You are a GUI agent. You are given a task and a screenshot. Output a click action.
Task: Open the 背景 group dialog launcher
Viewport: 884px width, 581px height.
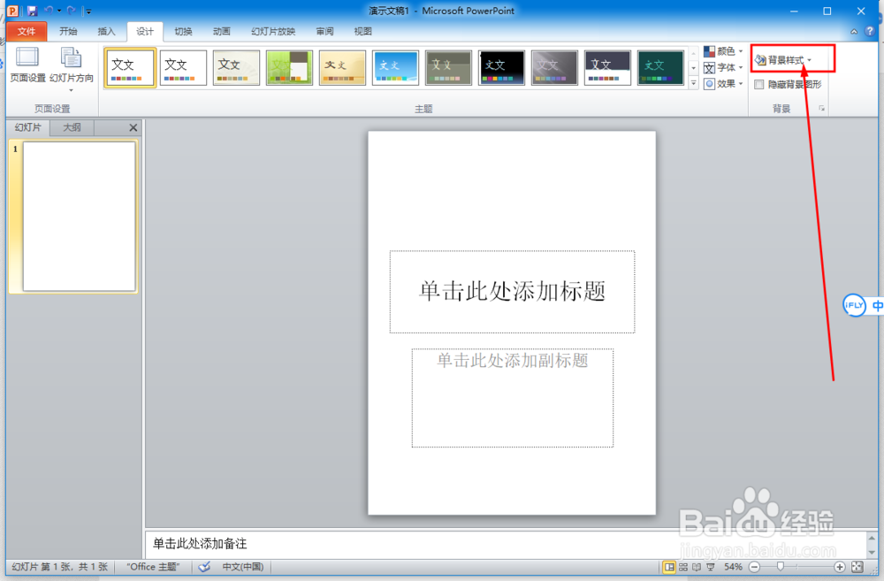[820, 108]
